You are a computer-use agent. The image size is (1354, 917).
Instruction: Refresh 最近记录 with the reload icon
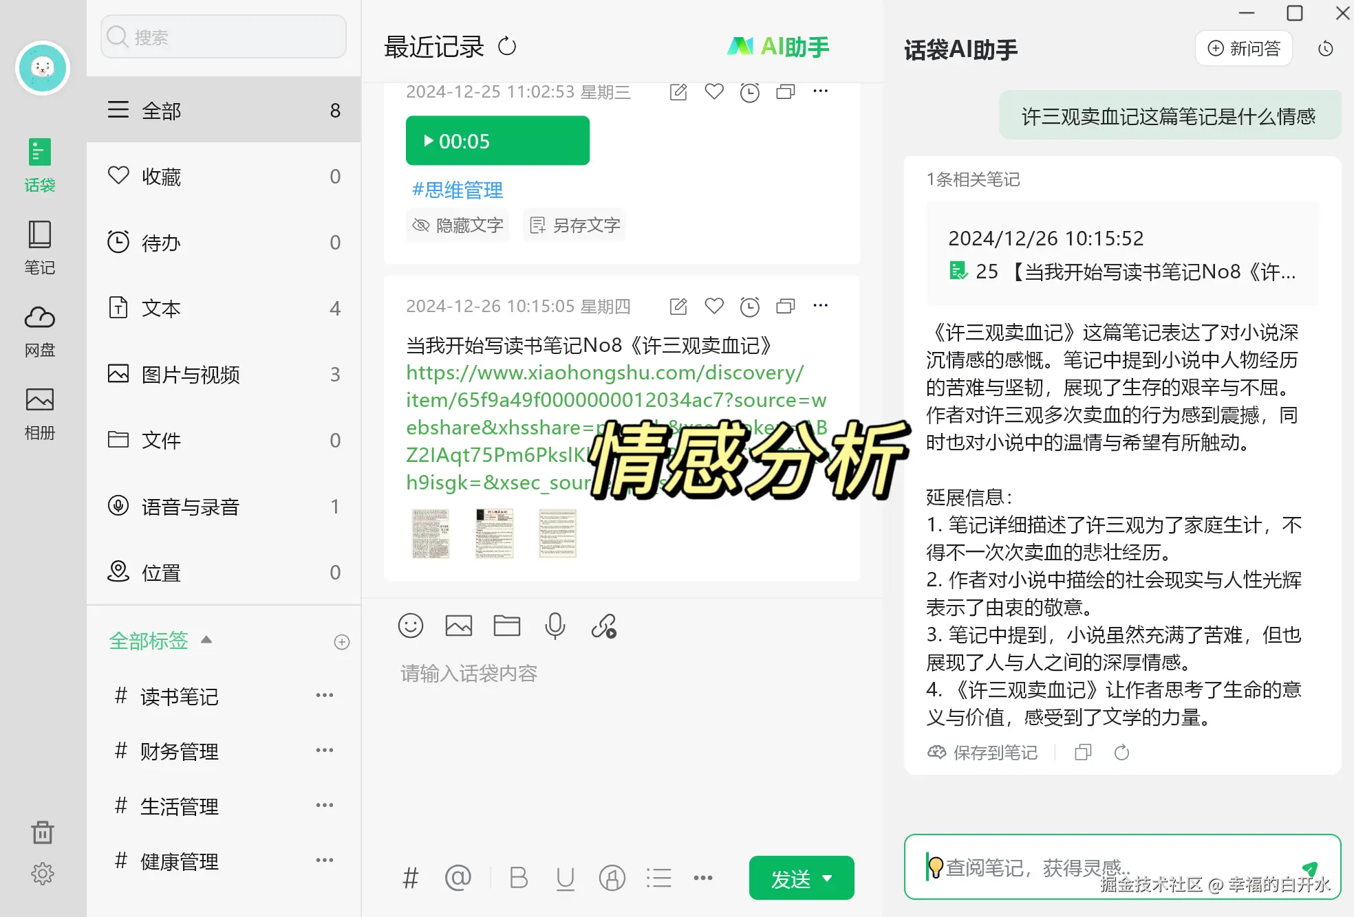coord(507,47)
